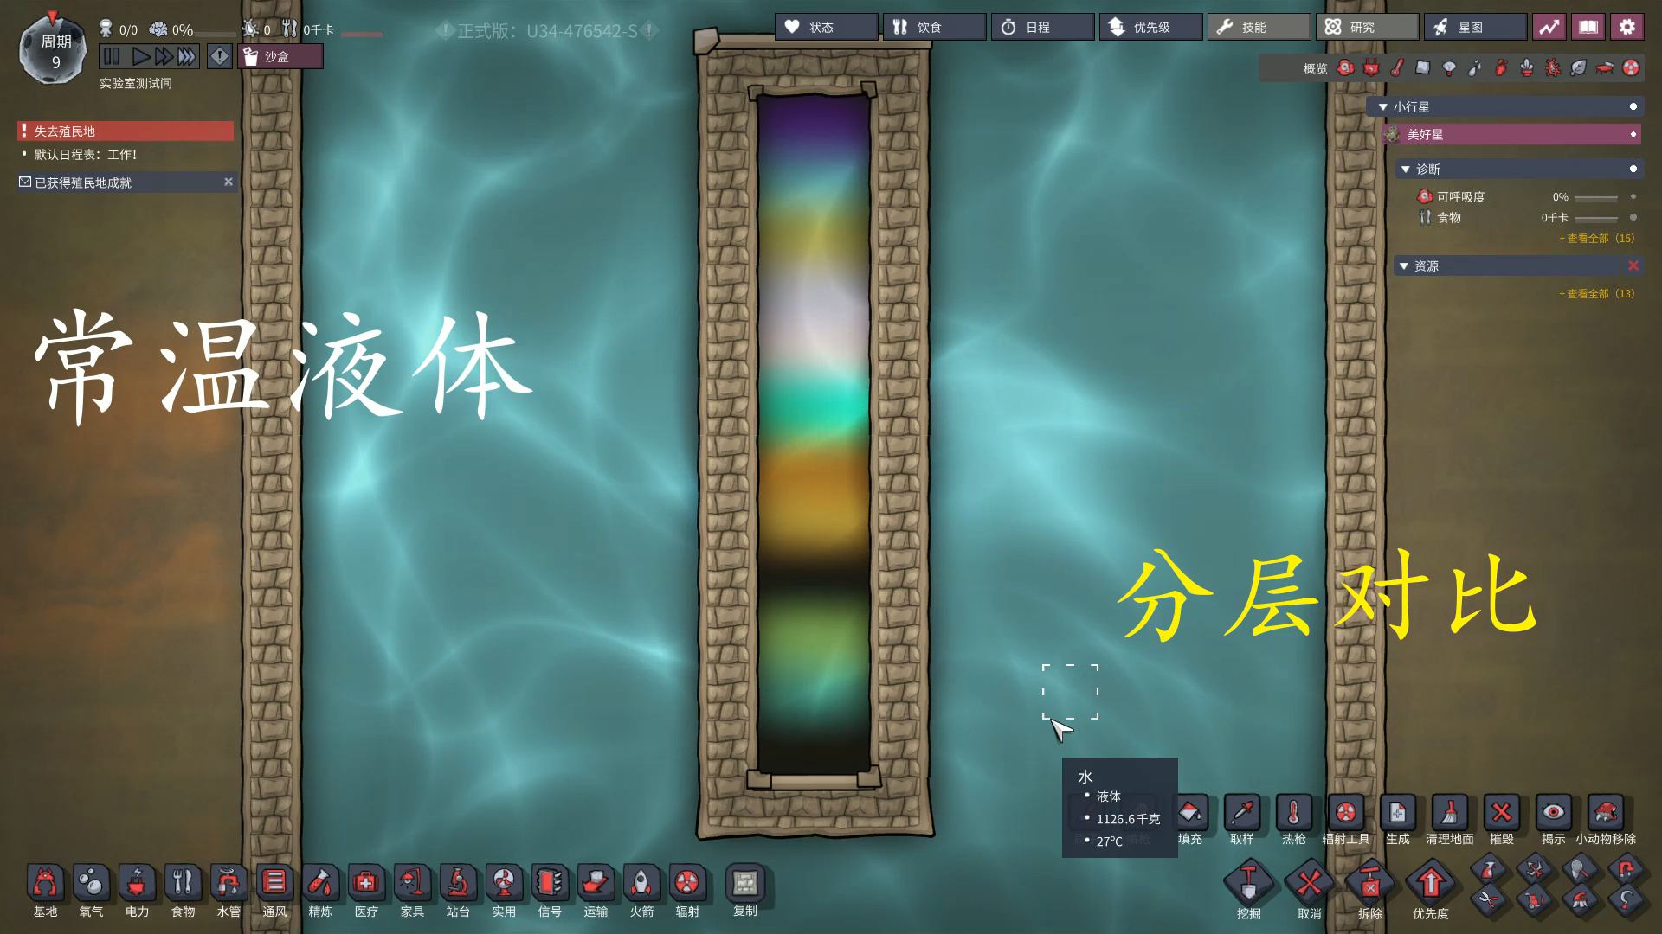Open the 精炼 (Refinement) build category
Viewport: 1662px width, 934px height.
[320, 884]
